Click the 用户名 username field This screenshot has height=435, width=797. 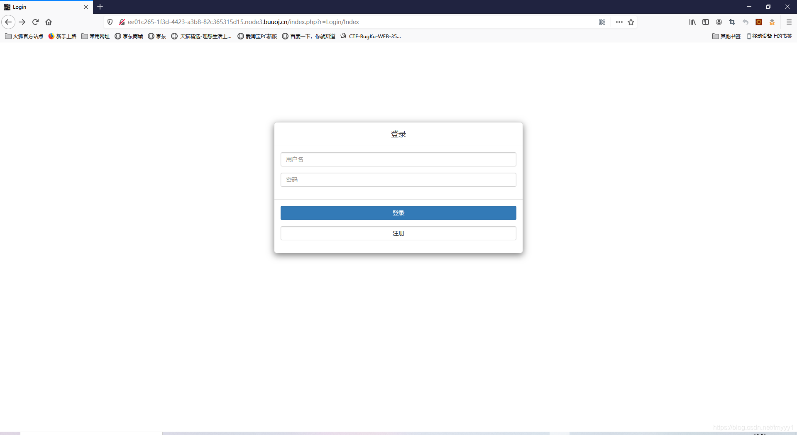[x=398, y=159]
